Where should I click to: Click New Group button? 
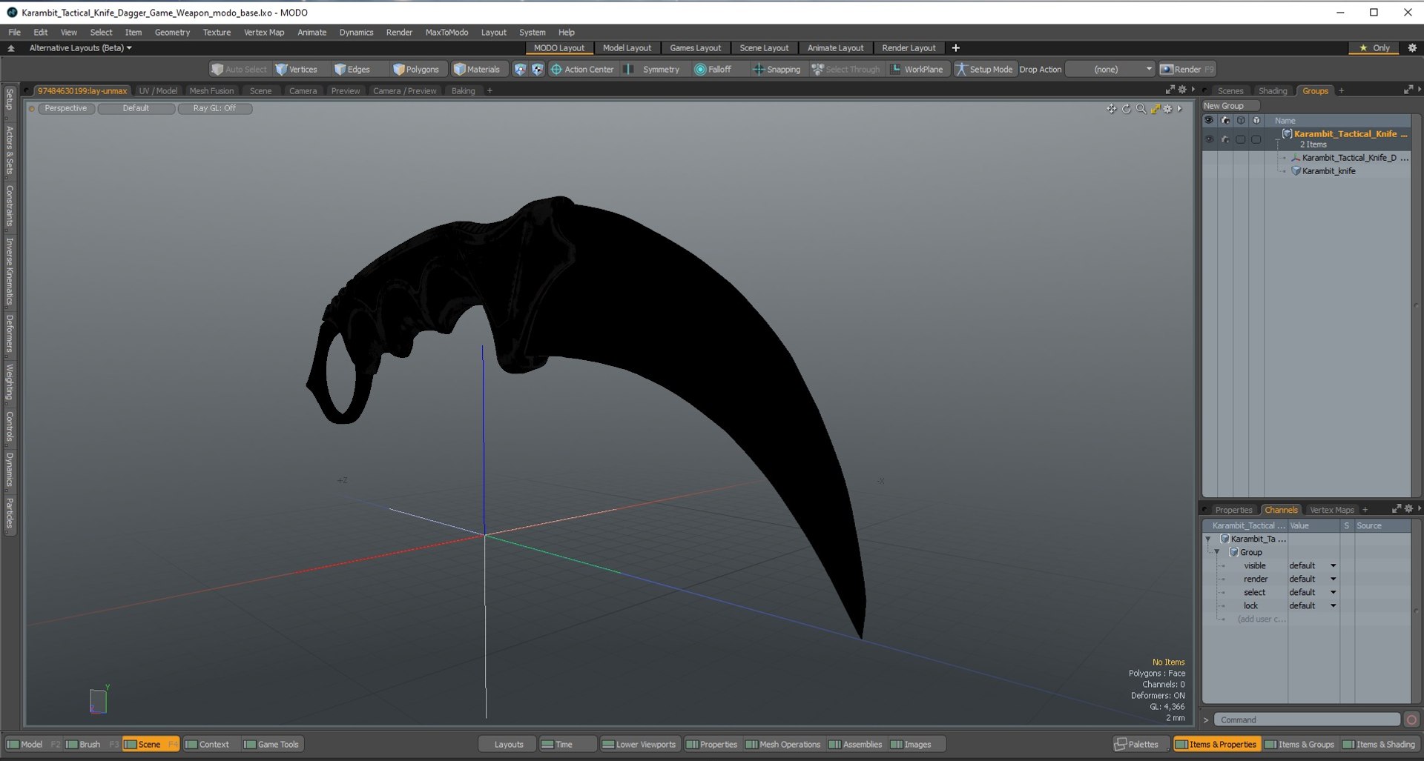[1230, 106]
